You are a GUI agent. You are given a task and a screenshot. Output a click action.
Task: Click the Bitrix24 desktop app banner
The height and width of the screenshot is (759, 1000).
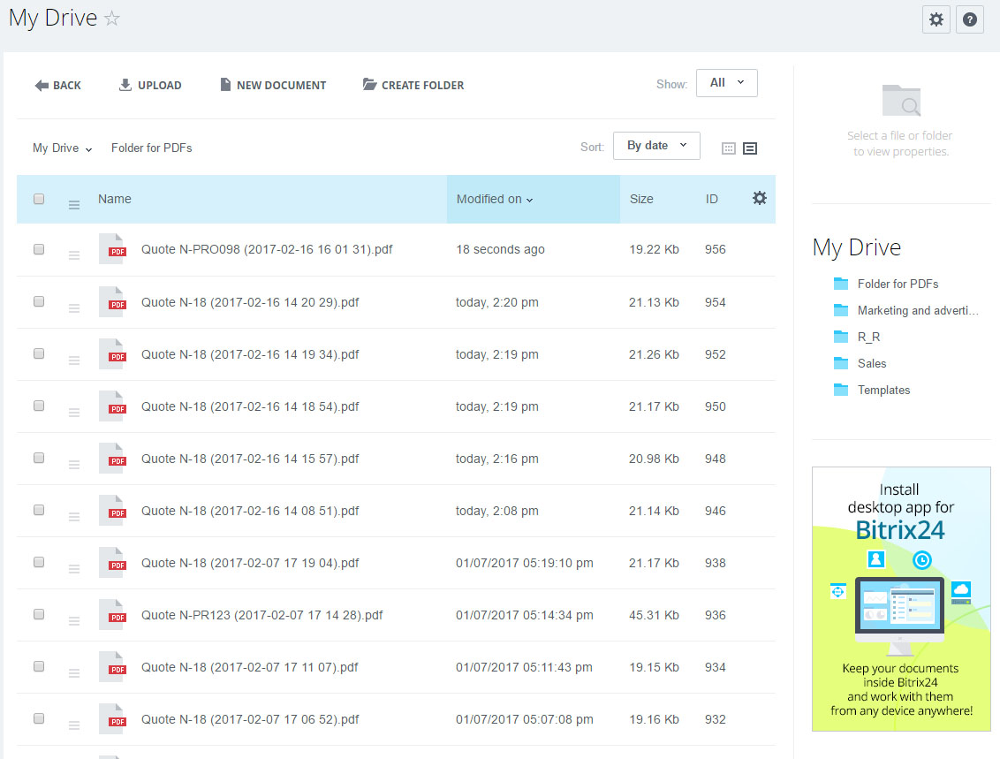(x=901, y=598)
